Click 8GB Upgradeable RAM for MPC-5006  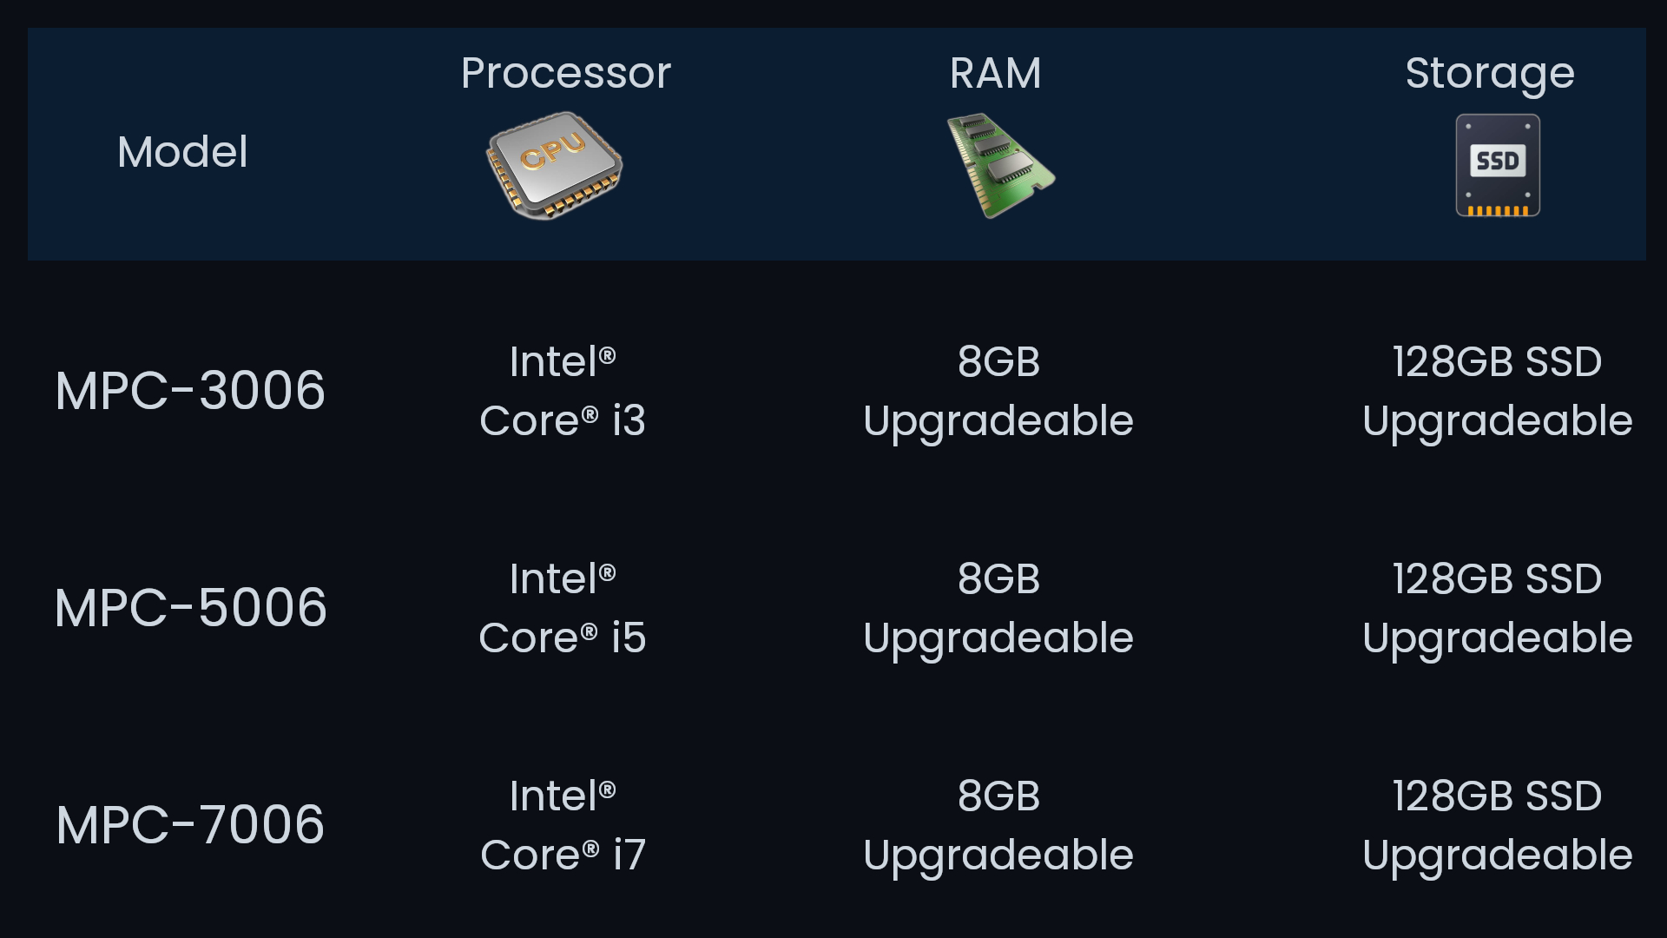(998, 608)
